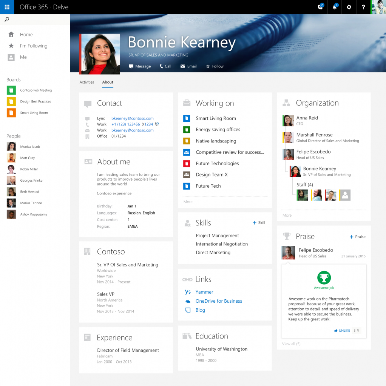386x386 pixels.
Task: Click the Skype notifications icon
Action: pos(320,7)
